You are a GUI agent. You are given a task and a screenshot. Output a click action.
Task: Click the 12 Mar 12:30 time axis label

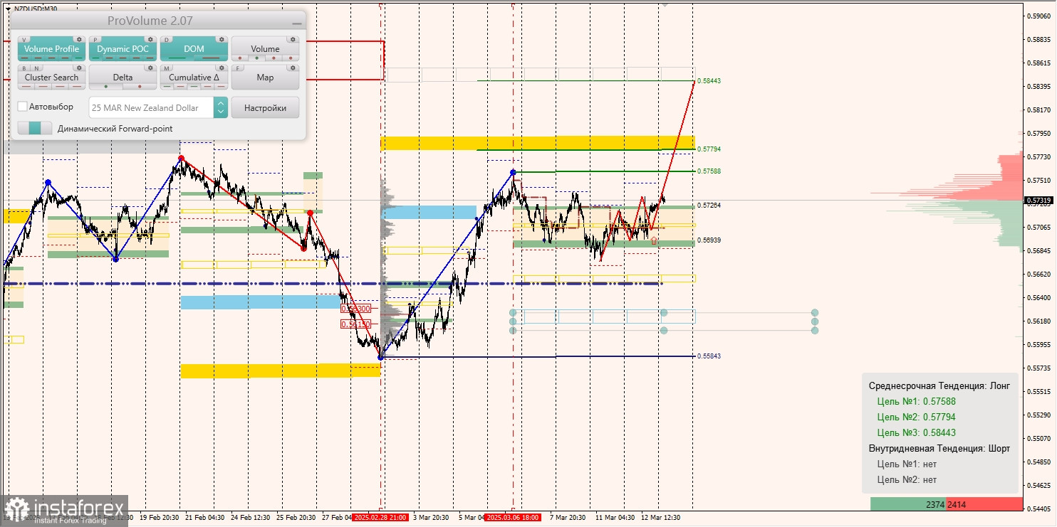click(x=660, y=517)
